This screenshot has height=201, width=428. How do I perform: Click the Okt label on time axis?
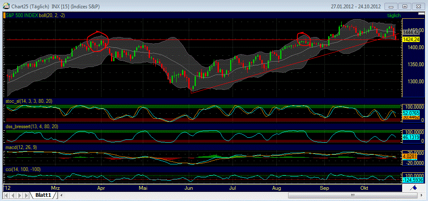364,188
